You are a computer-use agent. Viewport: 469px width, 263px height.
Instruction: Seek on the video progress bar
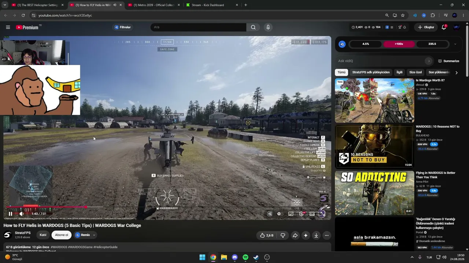pyautogui.click(x=167, y=207)
